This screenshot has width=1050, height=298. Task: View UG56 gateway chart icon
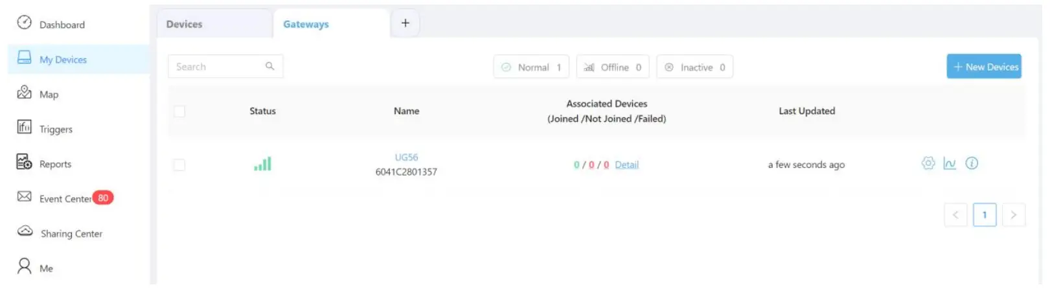coord(950,163)
